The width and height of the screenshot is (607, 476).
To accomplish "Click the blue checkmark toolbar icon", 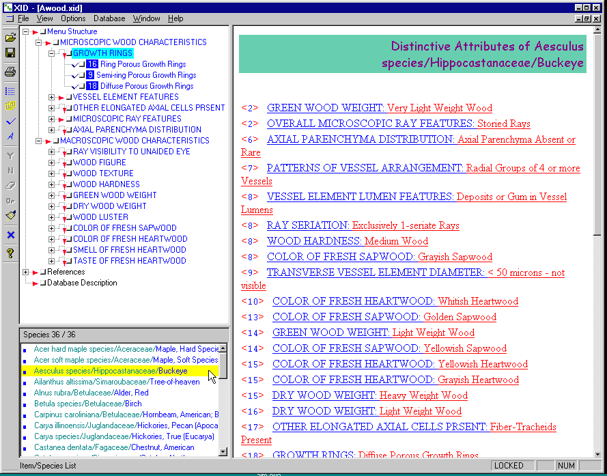I will click(x=10, y=122).
